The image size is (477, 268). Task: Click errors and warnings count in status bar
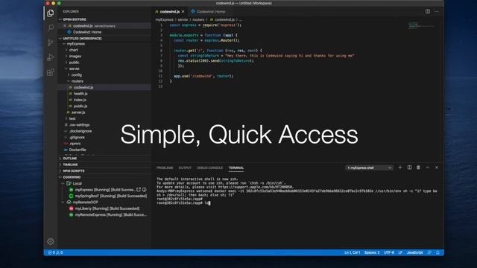click(x=55, y=252)
